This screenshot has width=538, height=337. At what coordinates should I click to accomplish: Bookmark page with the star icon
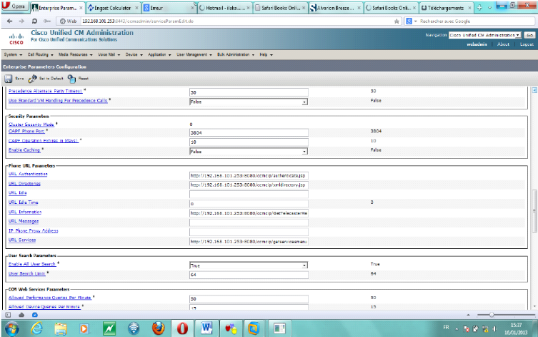click(397, 21)
